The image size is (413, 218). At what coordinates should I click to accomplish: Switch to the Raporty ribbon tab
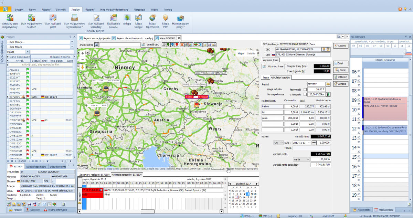click(x=90, y=10)
